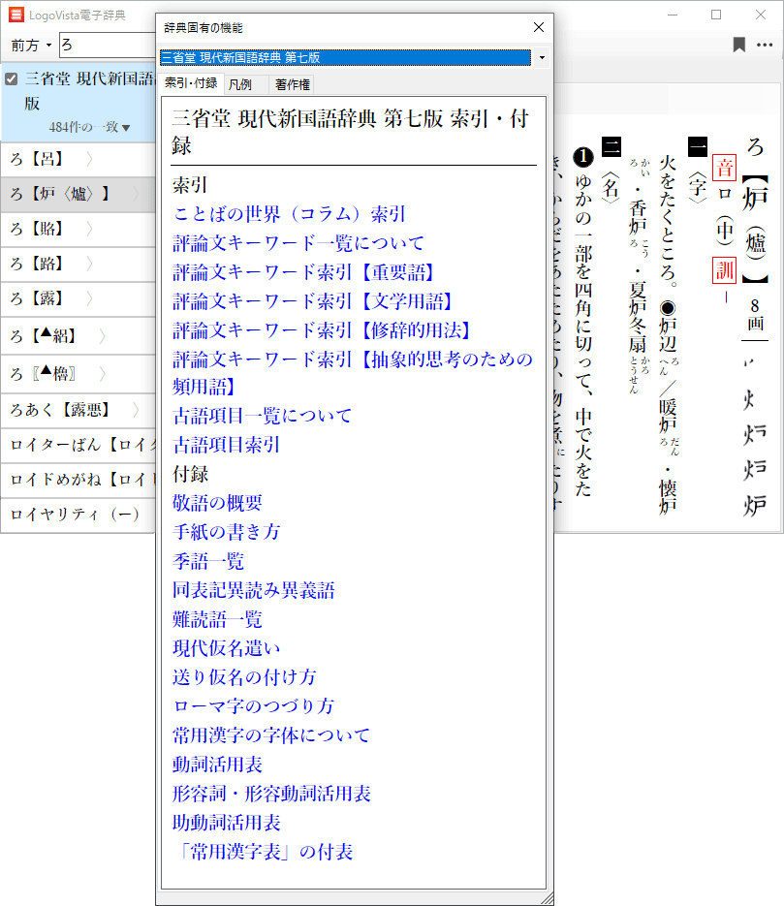Uncheck the 三省堂 現代新国語辞典 dictionary checkbox
The height and width of the screenshot is (906, 784).
(12, 78)
